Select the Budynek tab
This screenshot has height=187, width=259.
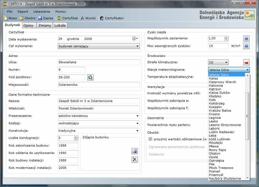pyautogui.click(x=12, y=25)
